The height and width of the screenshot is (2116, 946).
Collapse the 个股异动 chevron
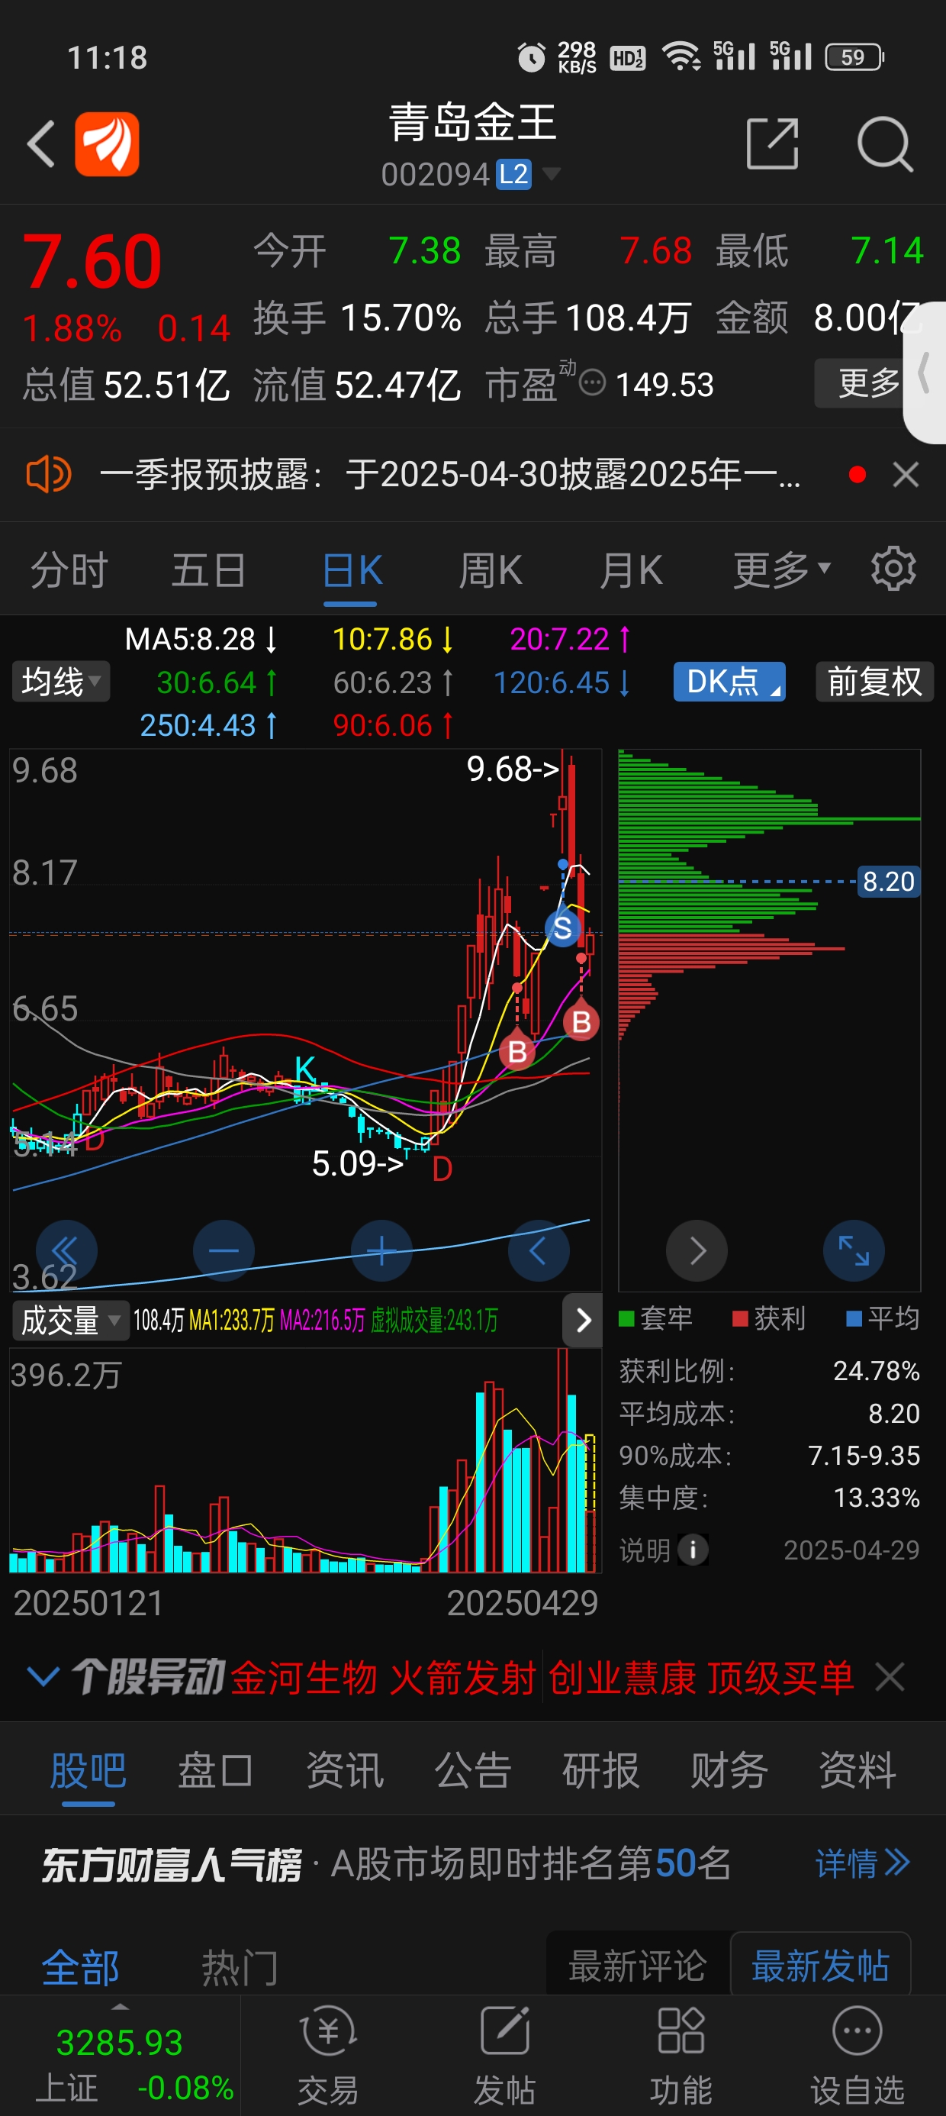pos(43,1676)
